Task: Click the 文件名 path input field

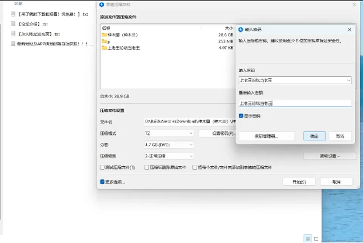Action: click(190, 121)
